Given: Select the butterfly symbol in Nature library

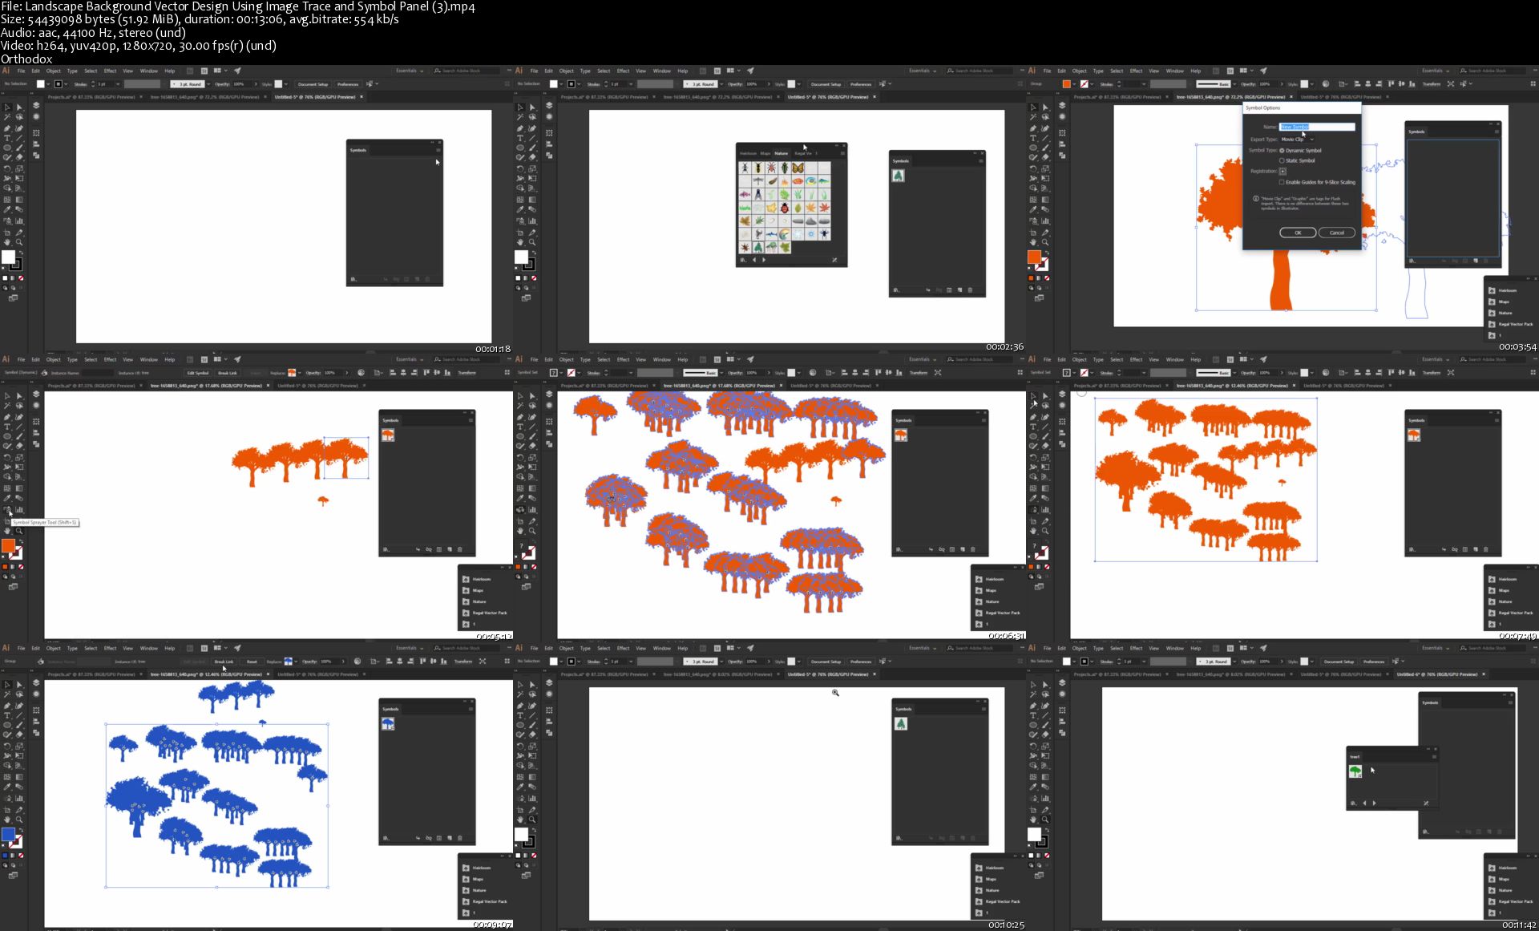Looking at the screenshot, I should click(798, 168).
